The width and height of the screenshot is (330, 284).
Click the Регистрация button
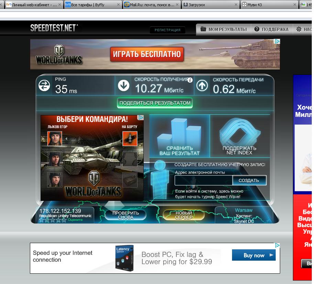click(167, 30)
